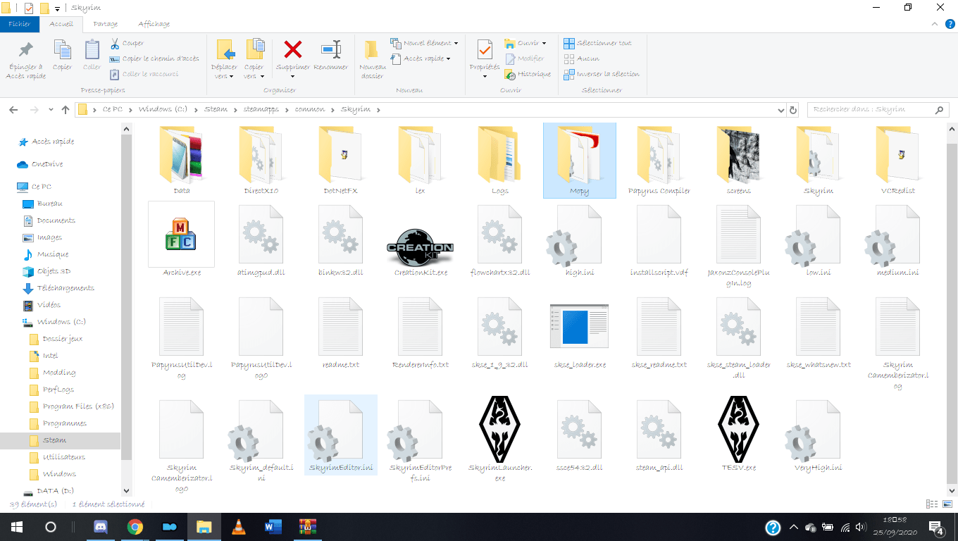The image size is (958, 541).
Task: Switch to the Accueil tab
Action: [x=61, y=24]
